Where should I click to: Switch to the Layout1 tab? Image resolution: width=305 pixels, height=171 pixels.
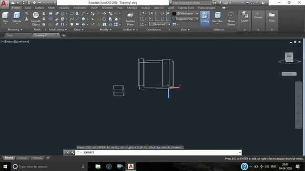(22, 158)
